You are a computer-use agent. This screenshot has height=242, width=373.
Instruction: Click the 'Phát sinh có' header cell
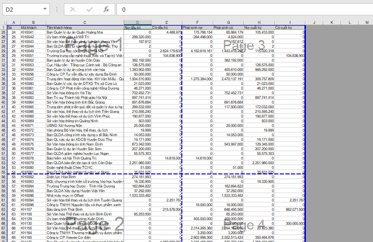pos(228,28)
